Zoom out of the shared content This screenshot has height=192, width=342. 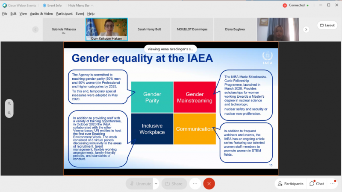coord(9,113)
